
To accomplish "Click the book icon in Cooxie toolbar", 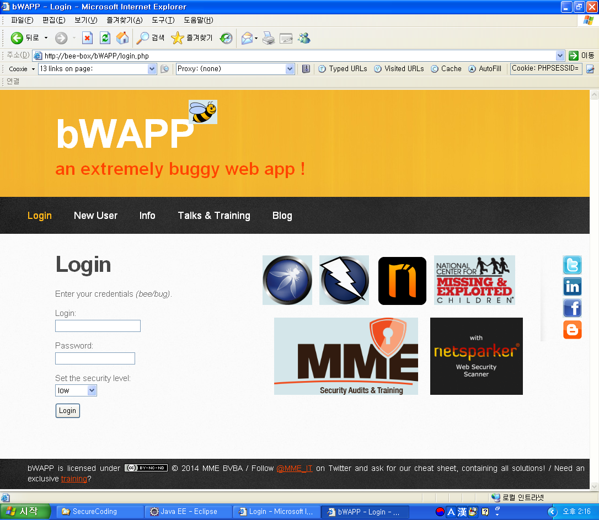I will [306, 69].
